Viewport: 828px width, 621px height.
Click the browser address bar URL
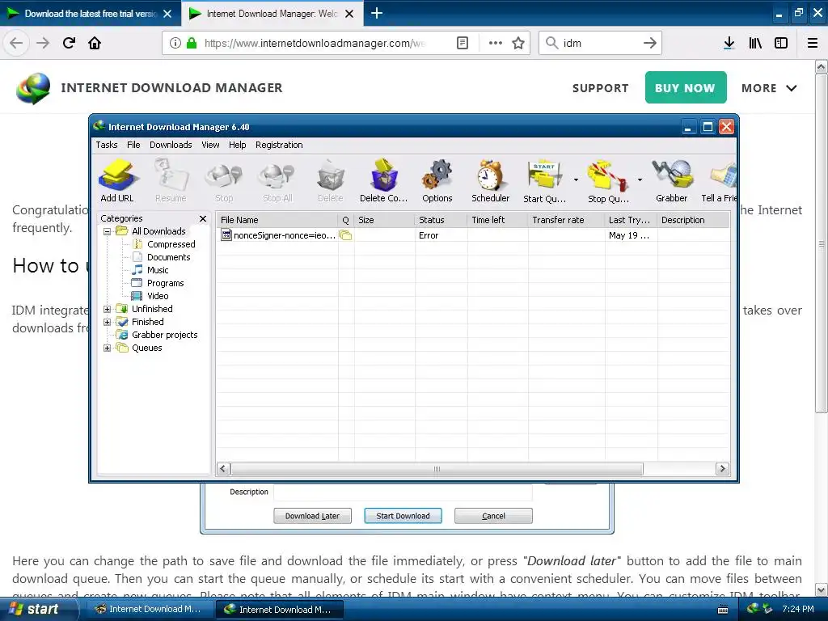[x=315, y=44]
